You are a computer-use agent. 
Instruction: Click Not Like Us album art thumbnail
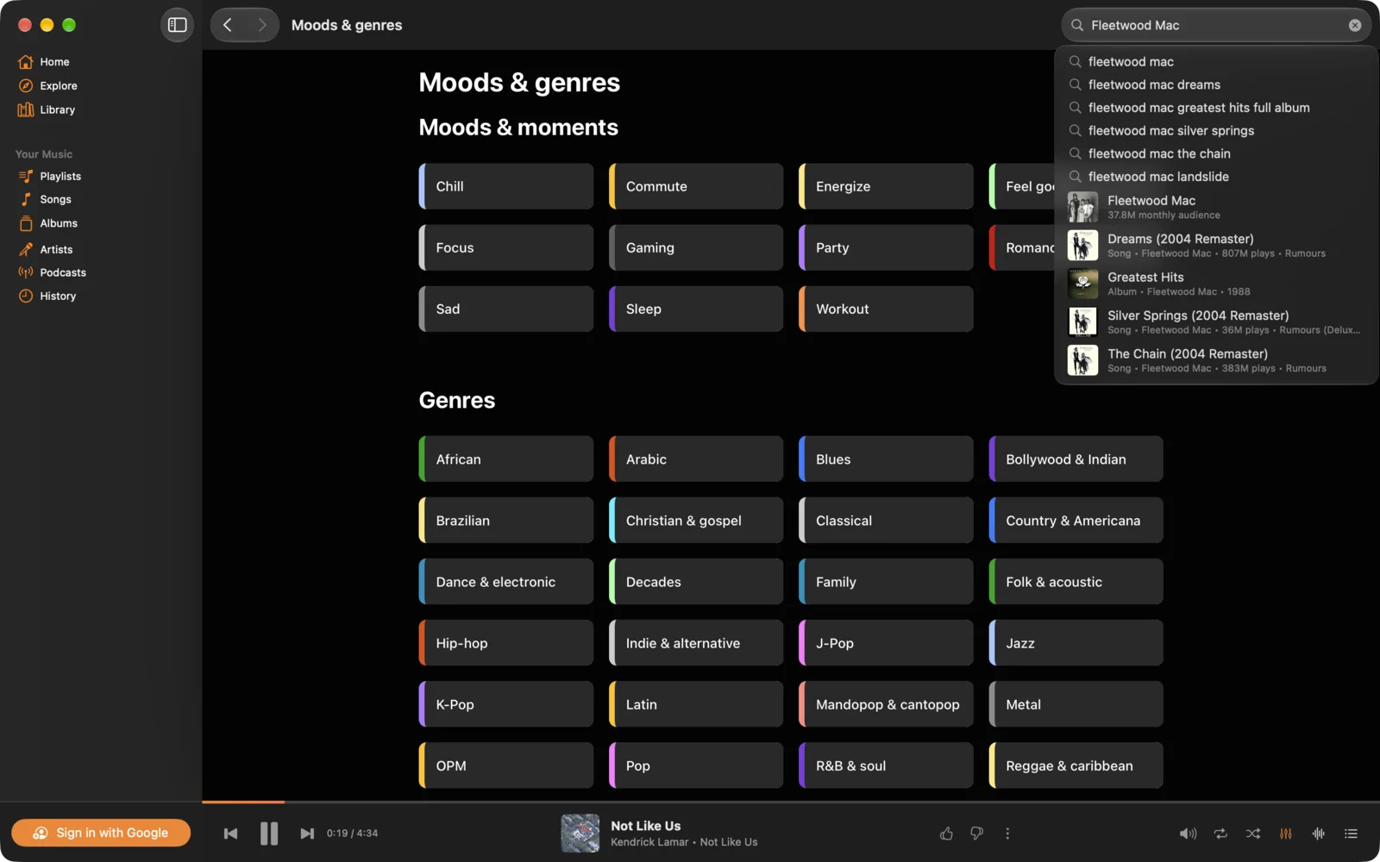[x=580, y=834]
